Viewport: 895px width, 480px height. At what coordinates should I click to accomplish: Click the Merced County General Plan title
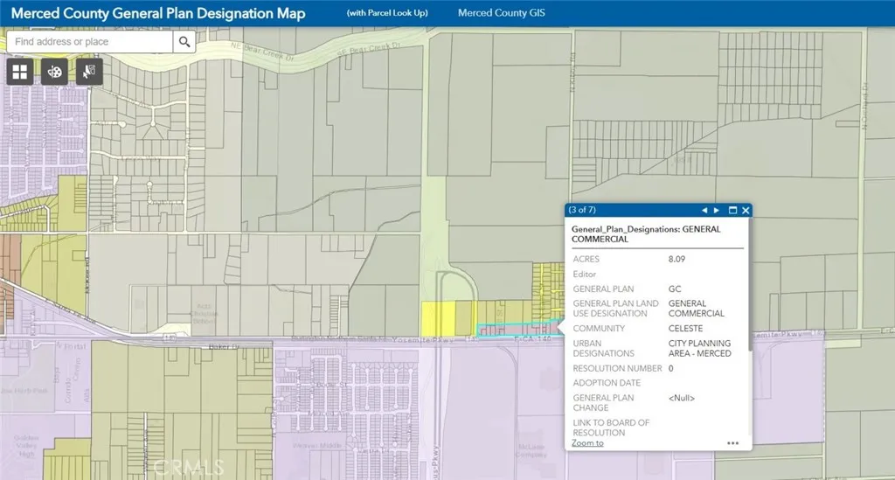point(158,13)
